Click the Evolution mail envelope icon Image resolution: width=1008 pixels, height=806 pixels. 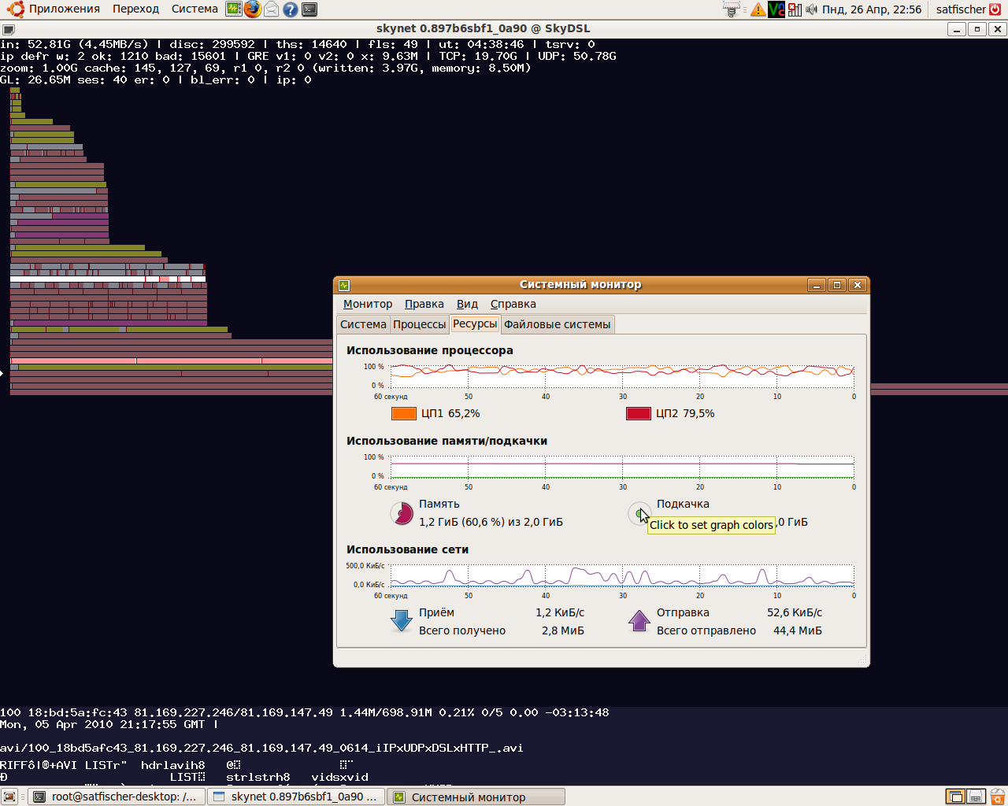(272, 9)
